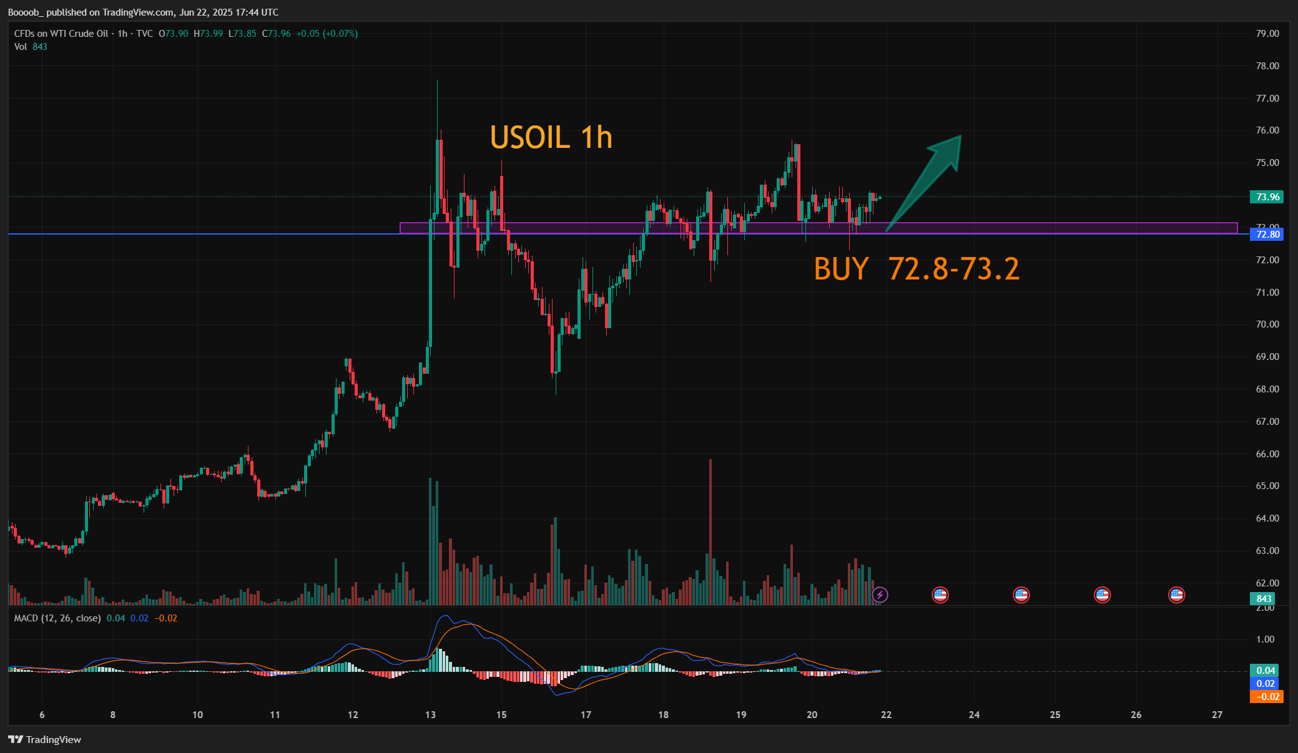Click the O73.90 open value
Image resolution: width=1298 pixels, height=753 pixels.
click(x=174, y=34)
